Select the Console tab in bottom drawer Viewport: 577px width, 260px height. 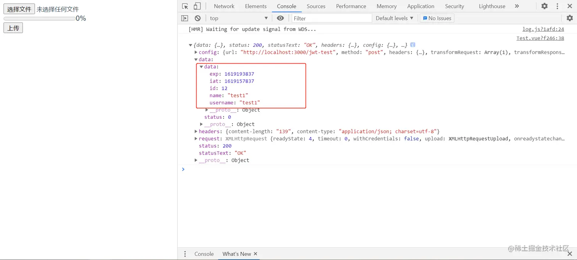(204, 254)
